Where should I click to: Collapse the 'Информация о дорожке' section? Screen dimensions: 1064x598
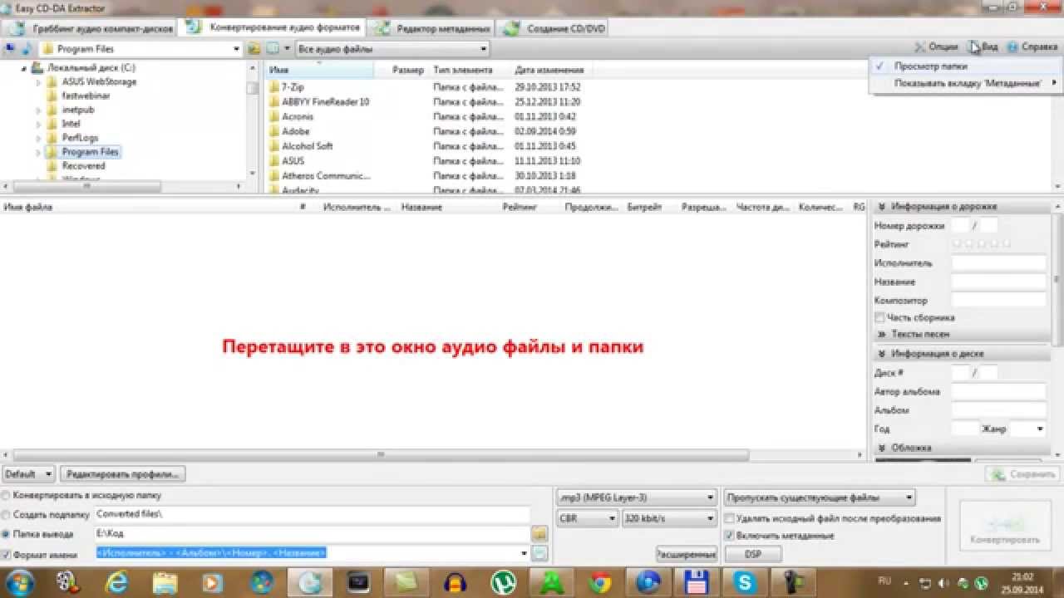[x=881, y=206]
